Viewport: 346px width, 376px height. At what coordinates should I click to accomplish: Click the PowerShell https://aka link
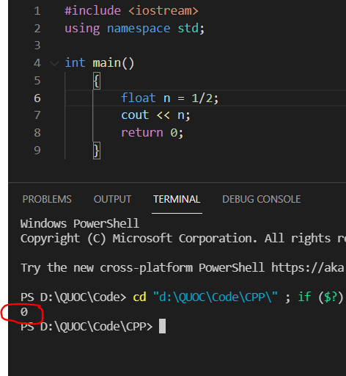point(308,267)
